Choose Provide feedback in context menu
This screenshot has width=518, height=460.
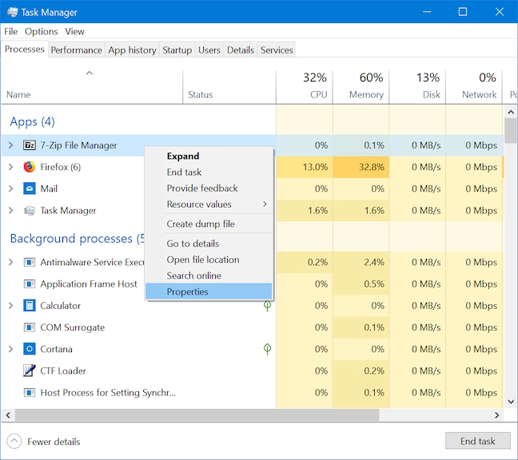[x=209, y=188]
